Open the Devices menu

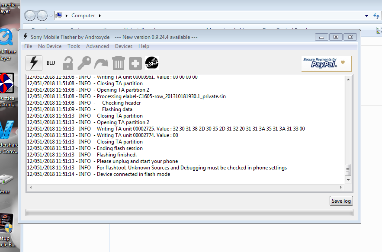click(x=124, y=46)
